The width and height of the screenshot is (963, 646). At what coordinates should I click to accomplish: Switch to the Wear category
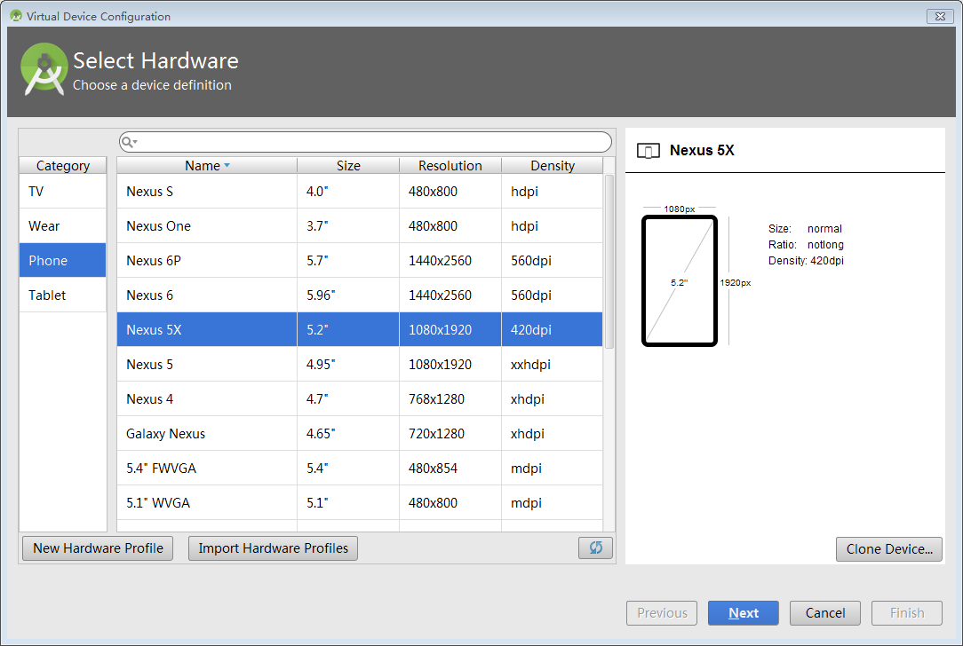pyautogui.click(x=62, y=225)
